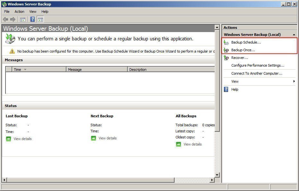Click the Recover icon in Actions
The width and height of the screenshot is (299, 191).
coord(226,58)
